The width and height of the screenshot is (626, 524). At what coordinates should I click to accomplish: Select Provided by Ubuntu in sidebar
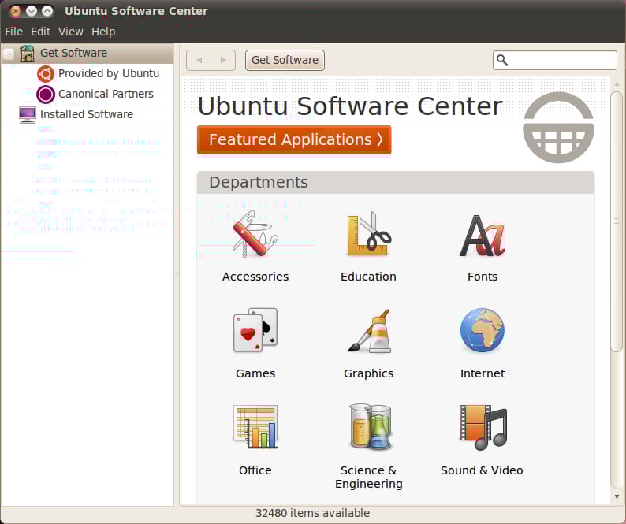pos(108,73)
